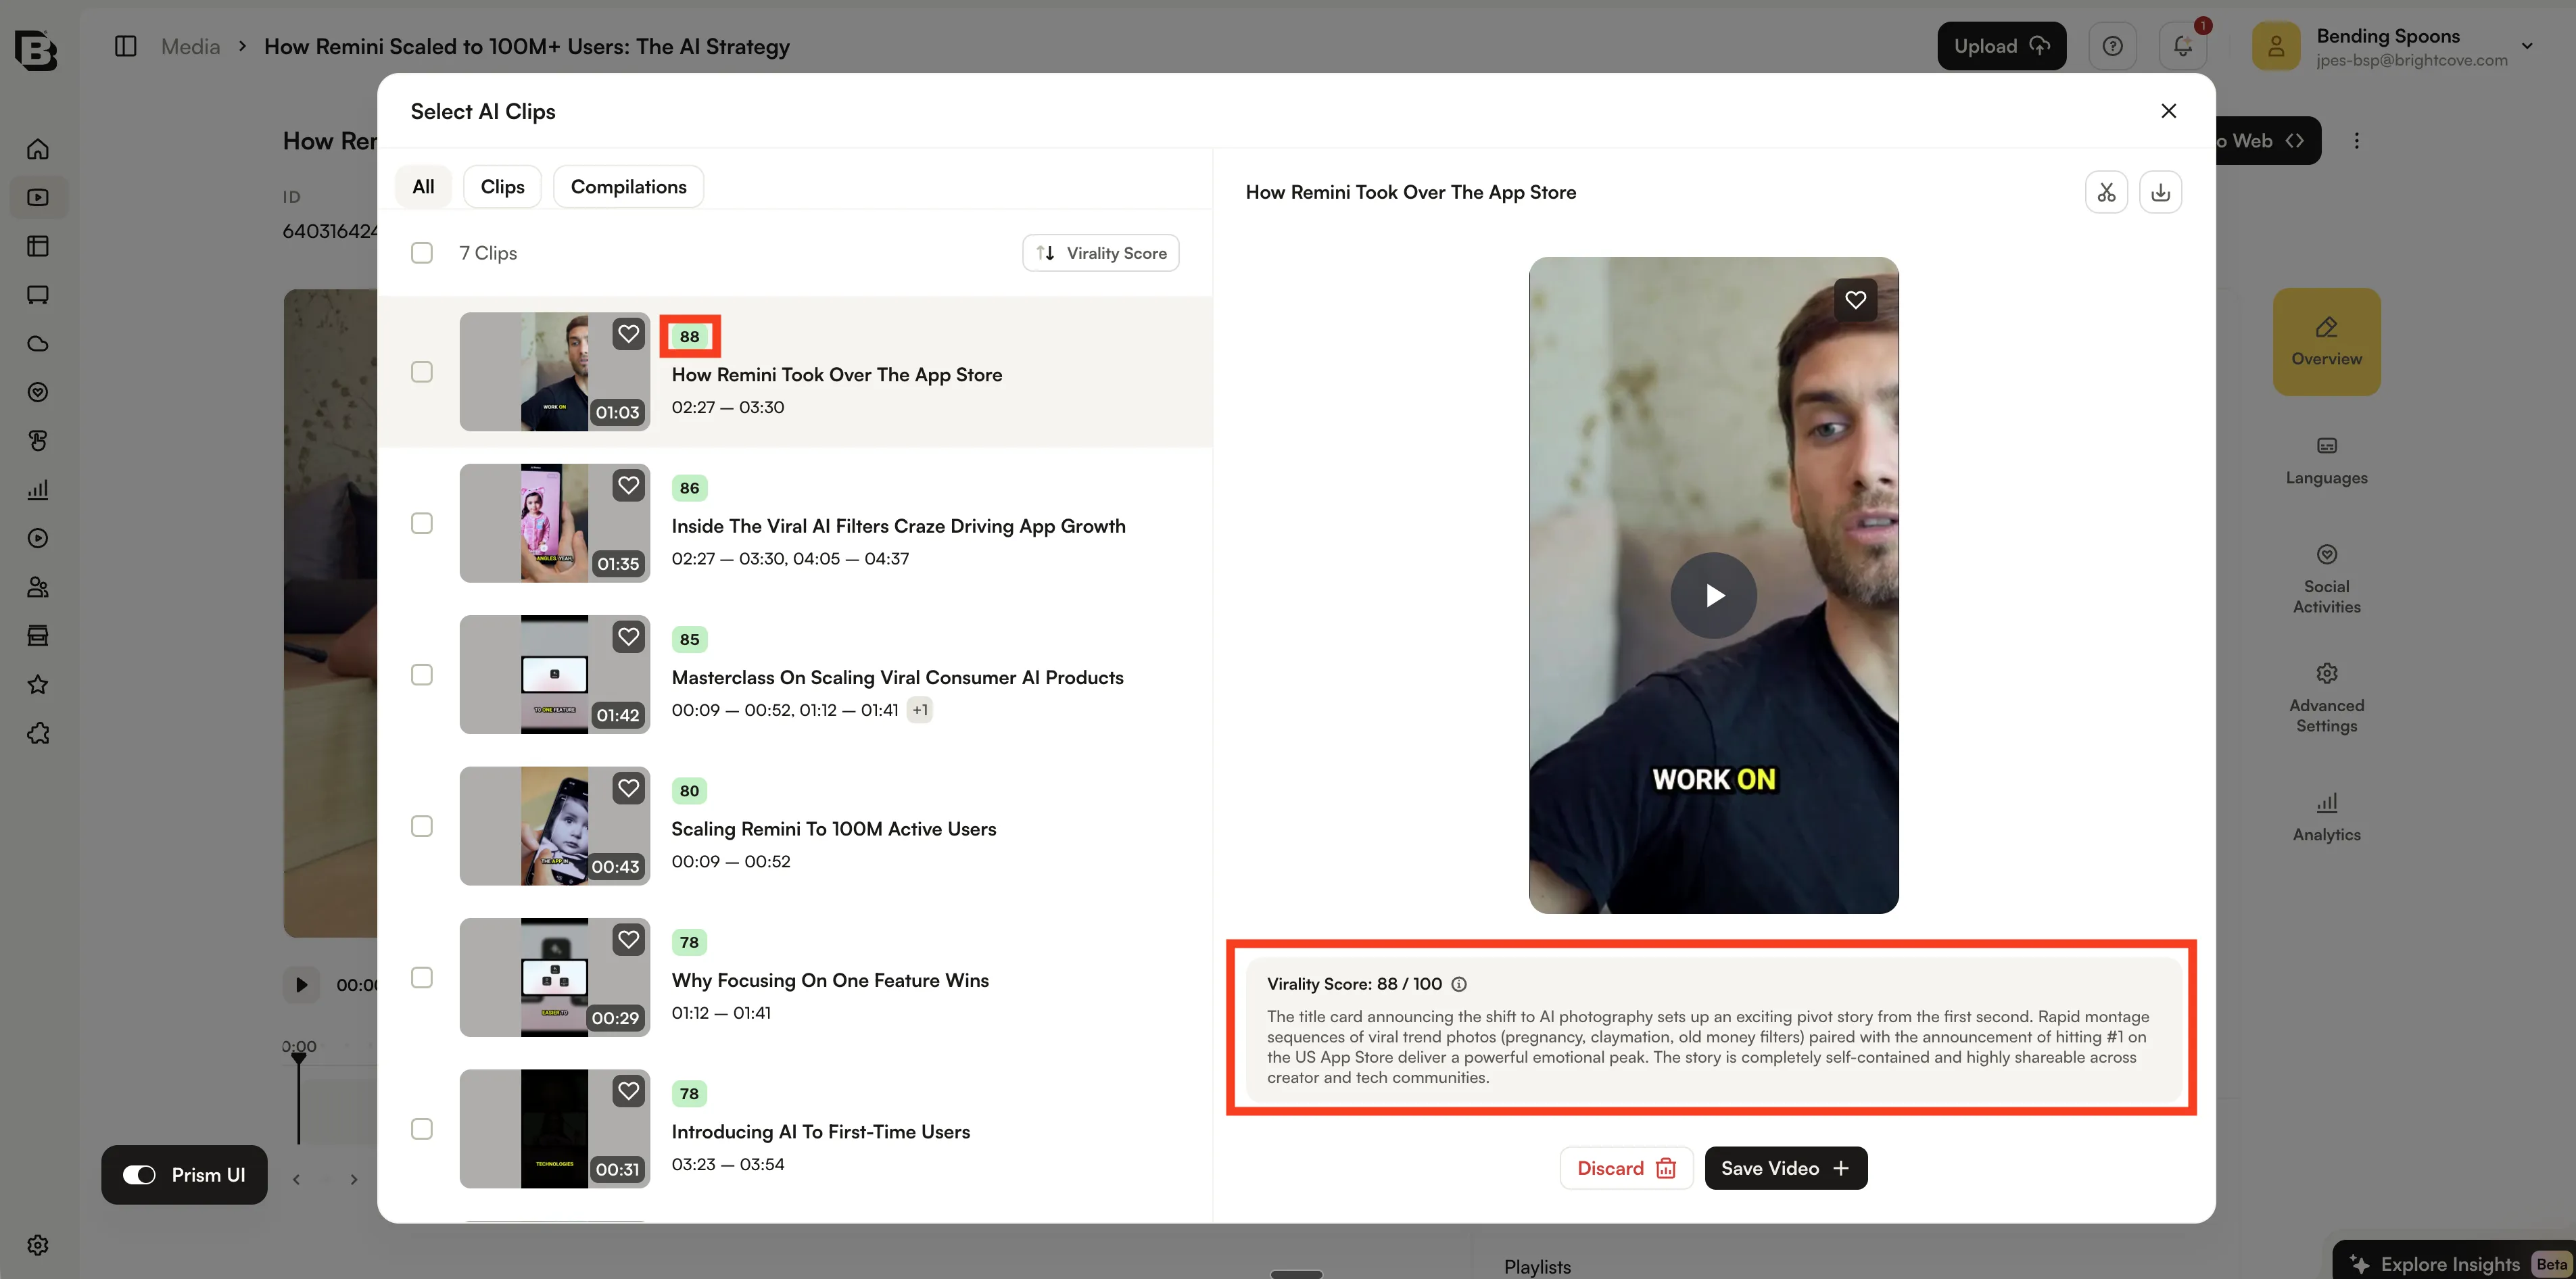The width and height of the screenshot is (2576, 1279).
Task: Open the monitor display sidebar icon
Action: click(38, 295)
